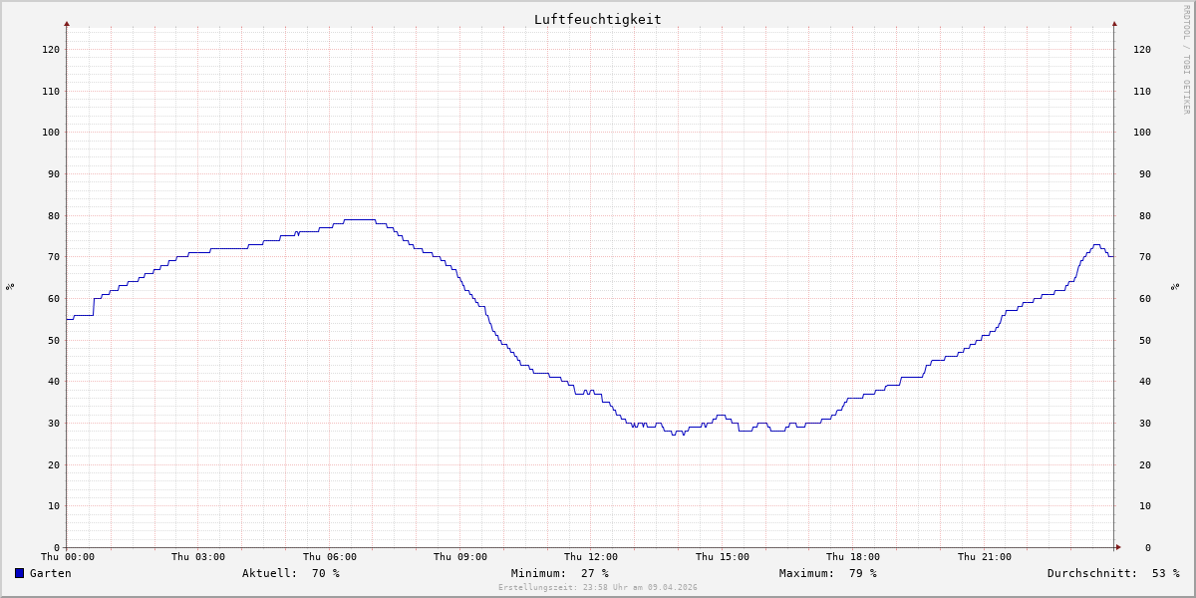Click the Erstellungszeit timestamp text

tap(597, 587)
